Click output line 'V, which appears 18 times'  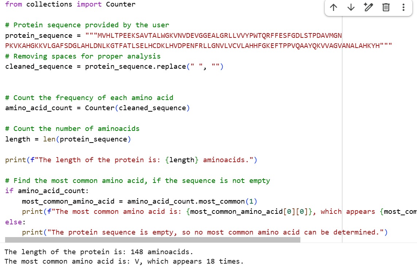190,261
